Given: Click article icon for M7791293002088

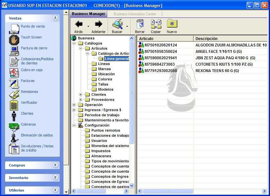Looking at the screenshot, I should (x=141, y=70).
